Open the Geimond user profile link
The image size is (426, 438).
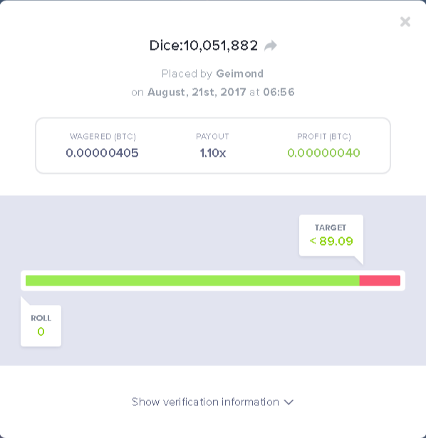click(239, 74)
